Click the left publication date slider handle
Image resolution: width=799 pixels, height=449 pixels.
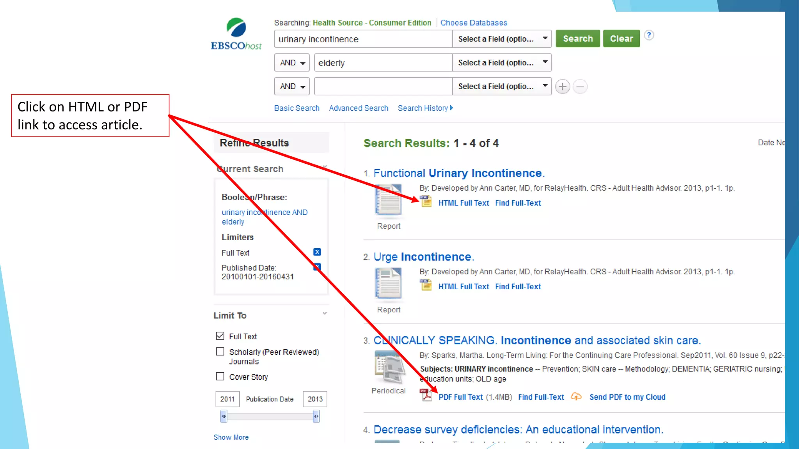point(224,416)
